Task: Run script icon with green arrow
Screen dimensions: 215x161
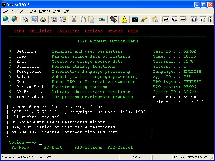Action: click(26, 19)
